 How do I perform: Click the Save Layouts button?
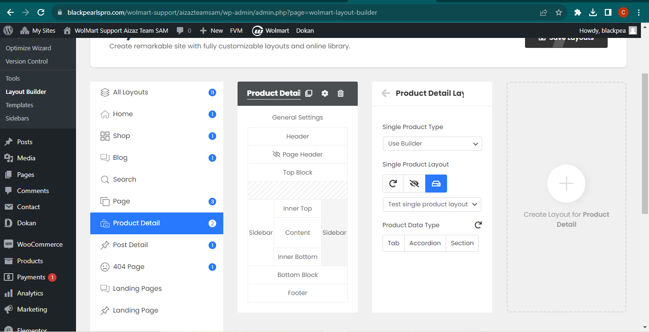(566, 39)
